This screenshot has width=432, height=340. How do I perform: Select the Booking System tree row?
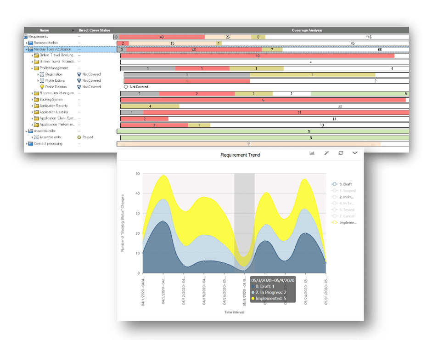coord(51,100)
